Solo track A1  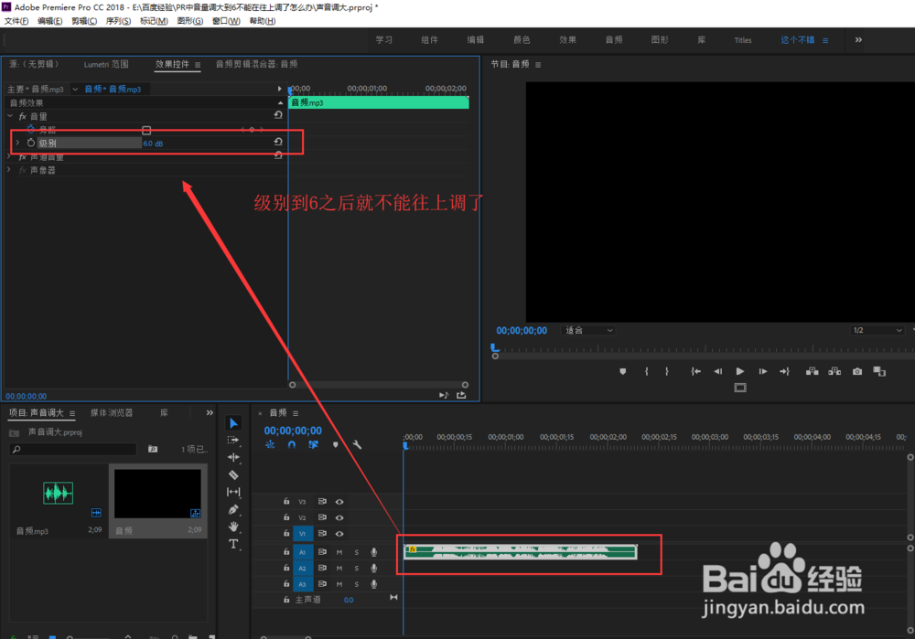click(357, 552)
